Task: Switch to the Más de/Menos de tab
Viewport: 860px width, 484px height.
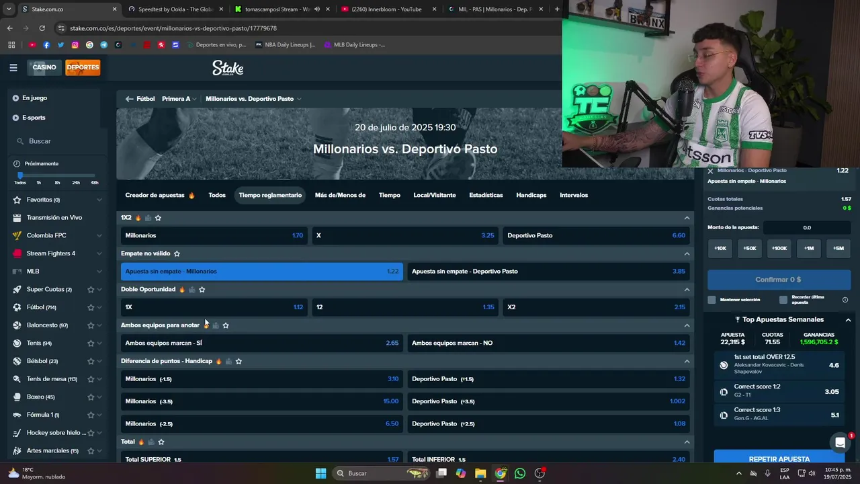Action: coord(340,195)
